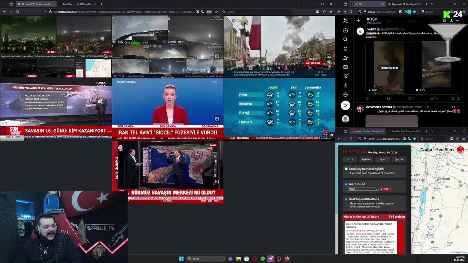
Task: Open hamburger menu in Tzofar browser window
Action: [x=464, y=139]
